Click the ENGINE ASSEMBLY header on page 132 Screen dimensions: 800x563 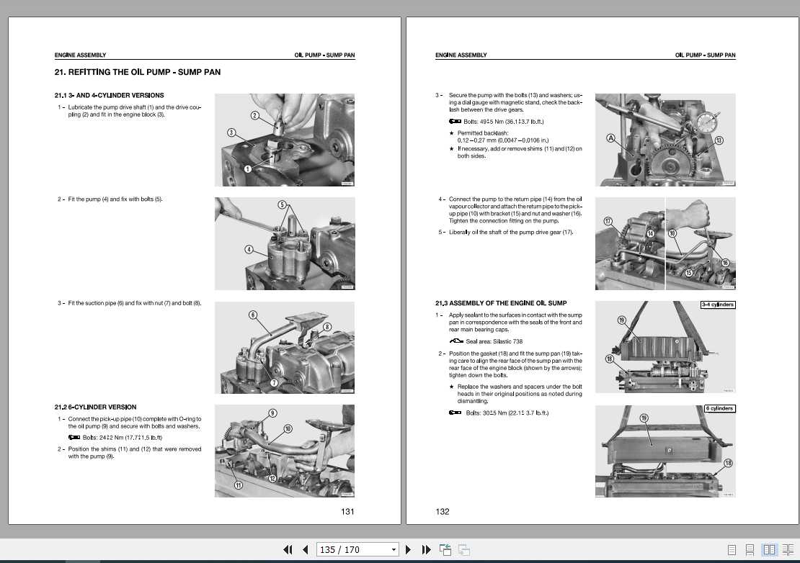coord(460,55)
